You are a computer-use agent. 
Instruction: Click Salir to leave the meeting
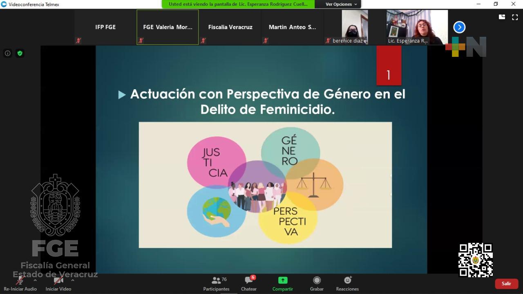506,283
